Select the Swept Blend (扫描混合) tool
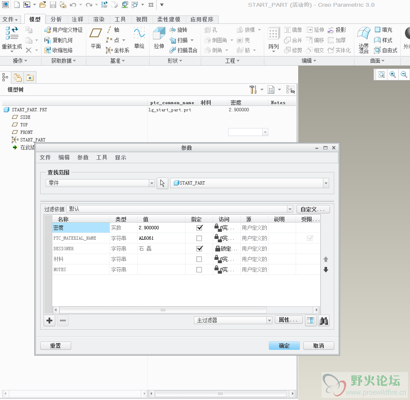This screenshot has height=400, width=410. pyautogui.click(x=183, y=50)
